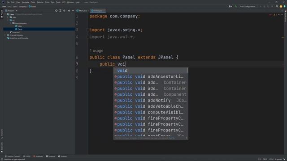Open the Navigate menu
Viewport: 287px width, 161px height.
click(x=25, y=2)
